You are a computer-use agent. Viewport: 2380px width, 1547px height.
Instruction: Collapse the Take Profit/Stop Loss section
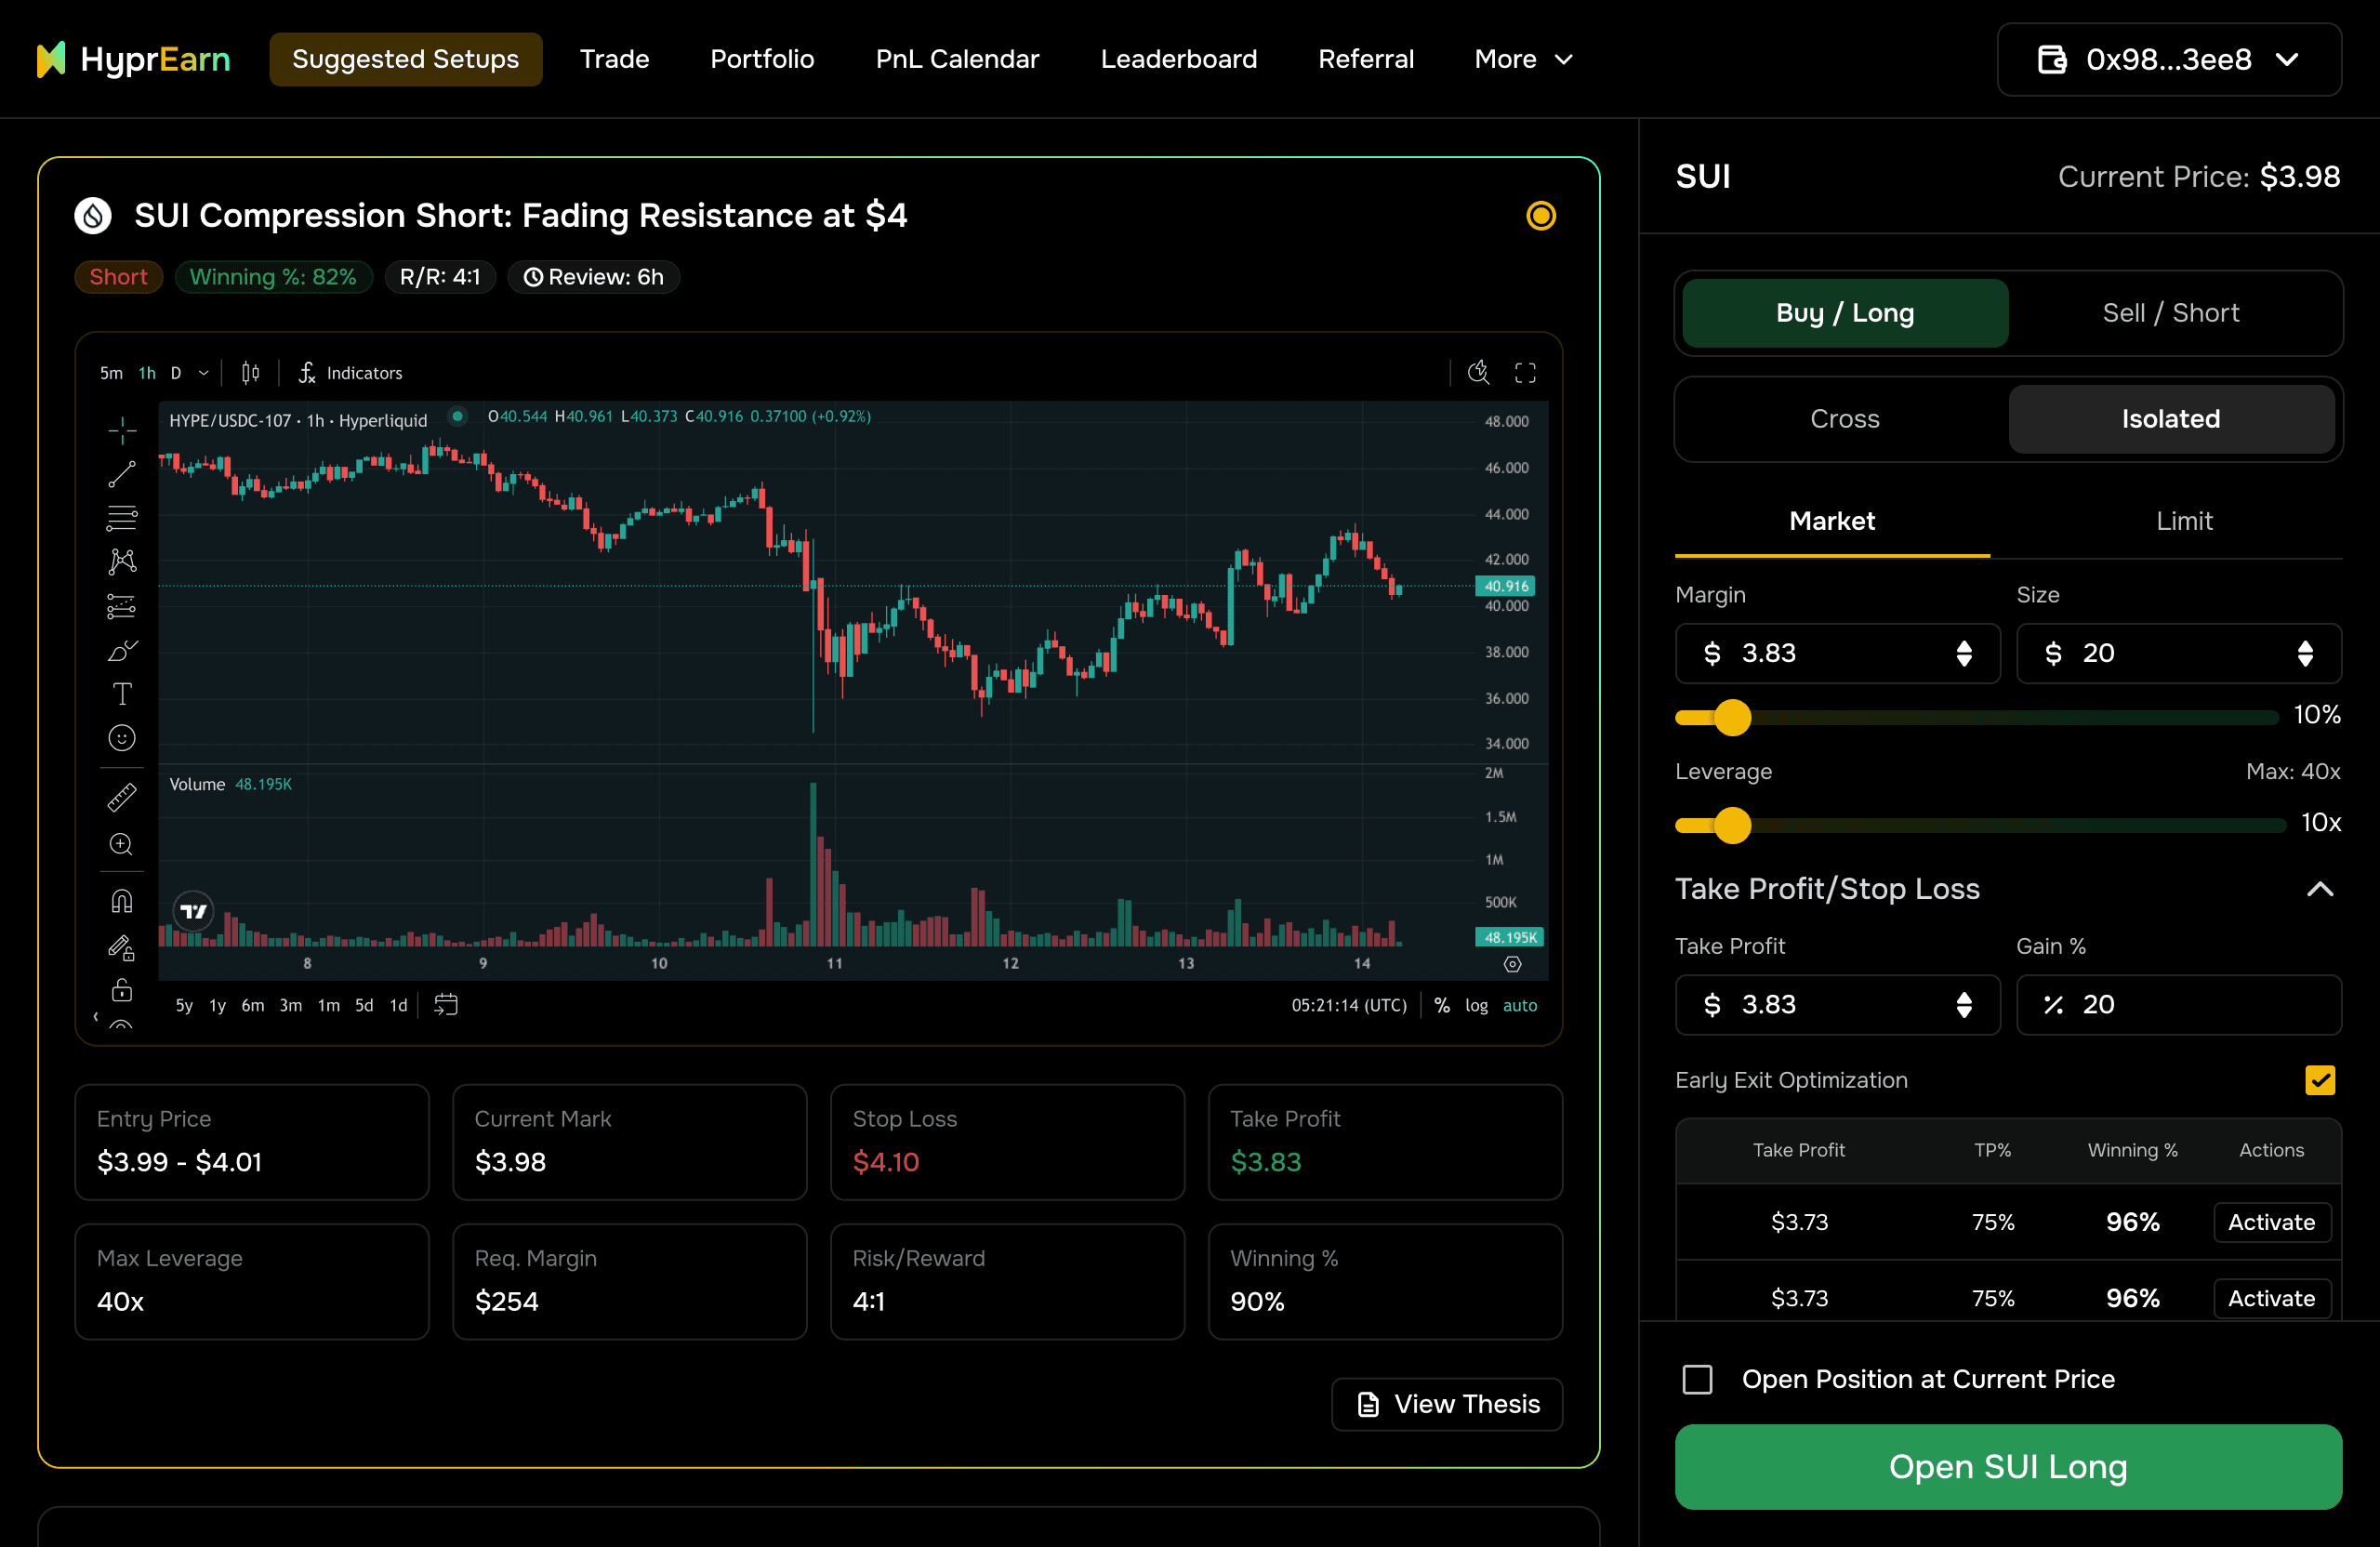point(2319,889)
